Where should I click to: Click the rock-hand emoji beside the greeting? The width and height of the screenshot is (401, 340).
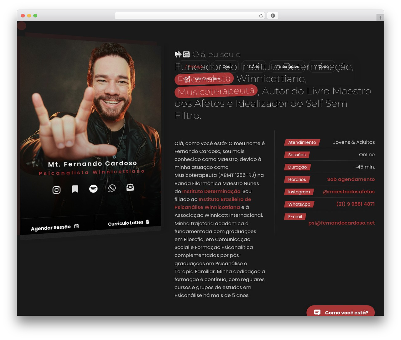coord(178,55)
